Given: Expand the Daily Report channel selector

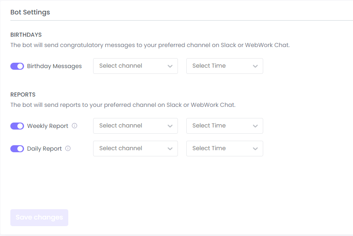Looking at the screenshot, I should pyautogui.click(x=135, y=149).
